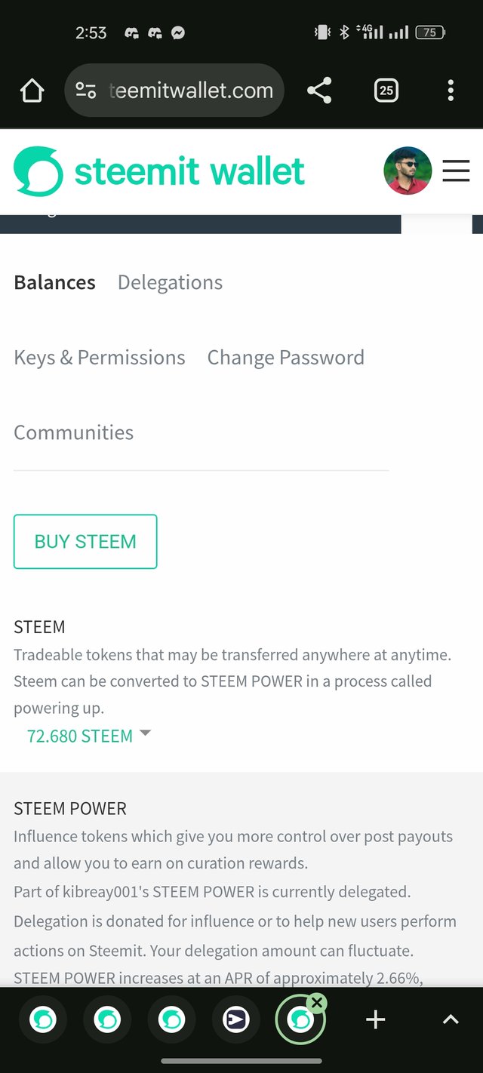Tap the Steemit wallet logo icon
The image size is (483, 1073).
(x=38, y=171)
